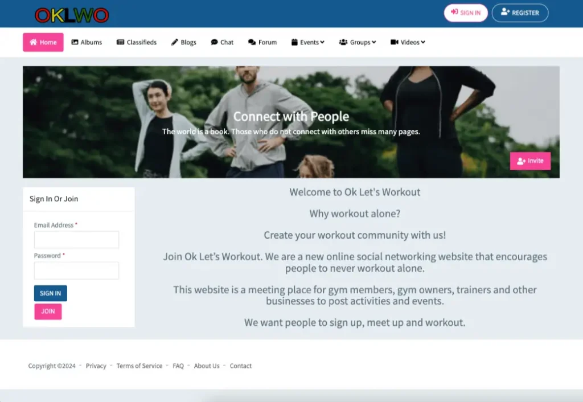Expand the Events dropdown menu

pos(322,42)
